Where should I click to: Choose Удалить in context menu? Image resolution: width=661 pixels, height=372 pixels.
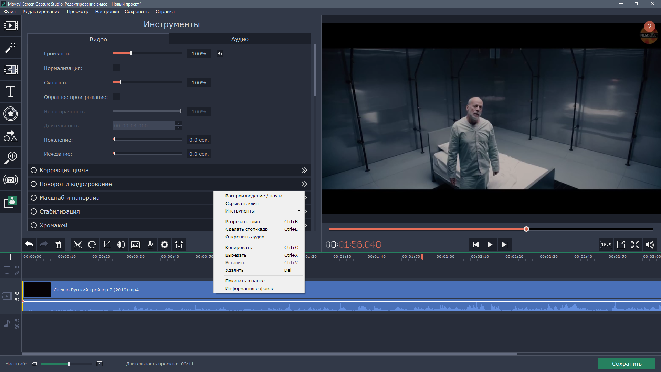click(259, 270)
